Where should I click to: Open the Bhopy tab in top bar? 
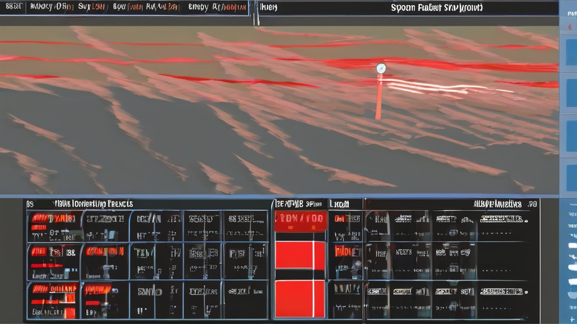[198, 7]
